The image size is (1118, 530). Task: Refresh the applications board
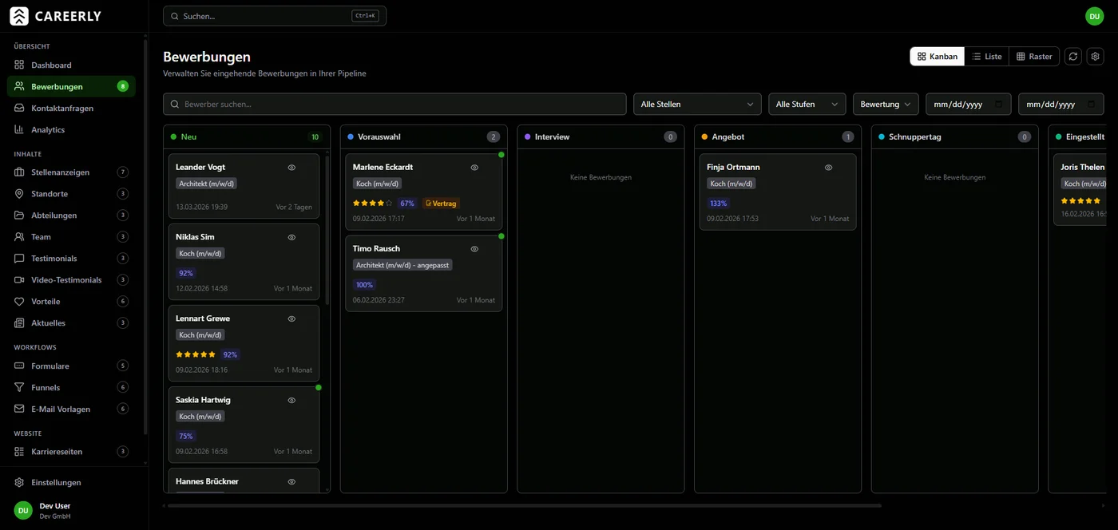[1073, 57]
